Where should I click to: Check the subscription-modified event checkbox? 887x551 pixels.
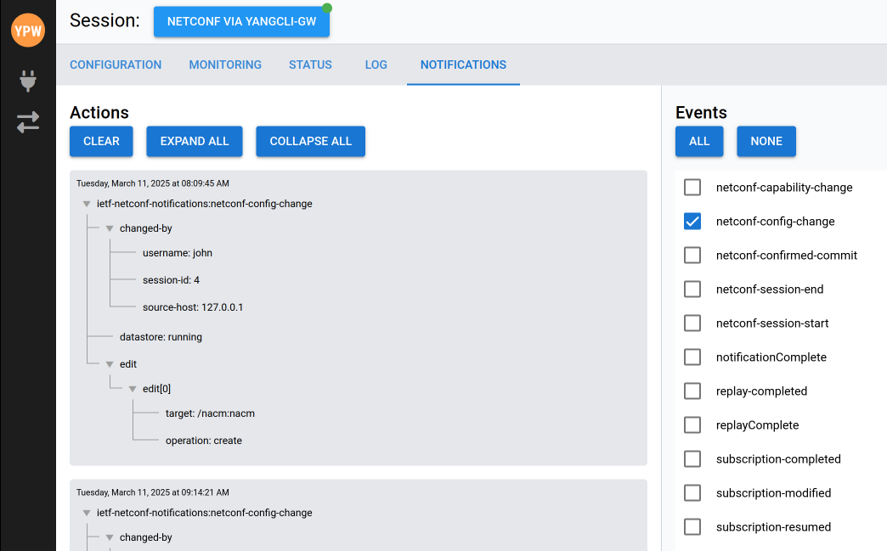point(692,493)
